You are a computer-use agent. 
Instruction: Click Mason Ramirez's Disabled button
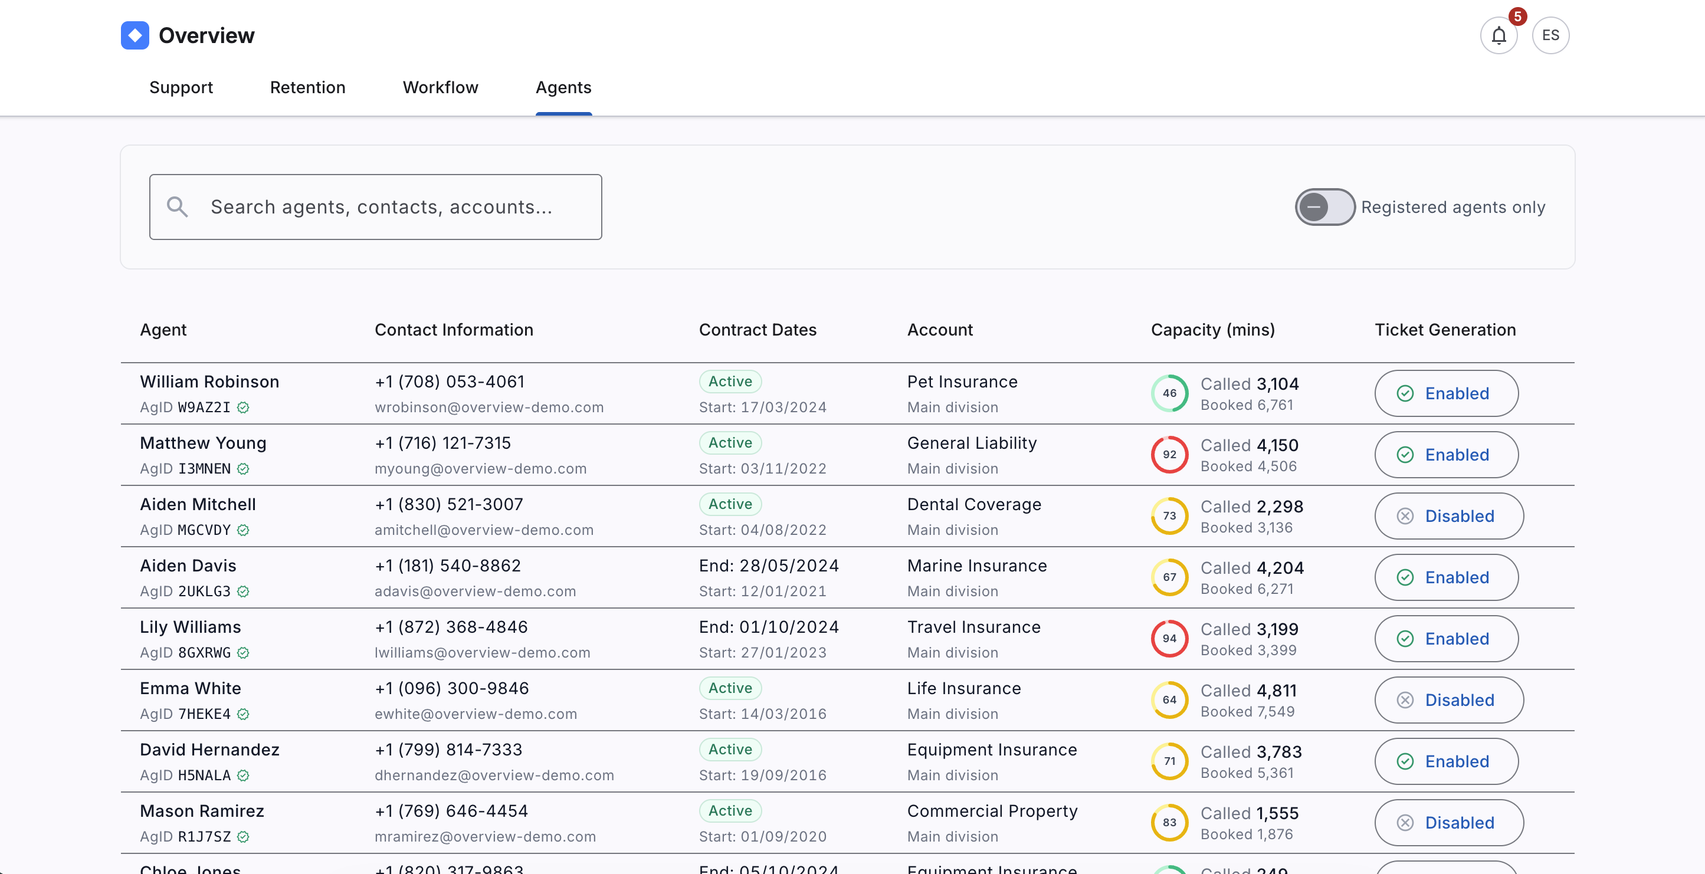click(1448, 823)
